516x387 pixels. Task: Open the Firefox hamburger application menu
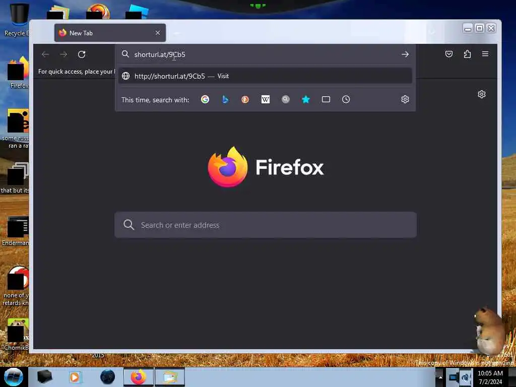point(485,53)
